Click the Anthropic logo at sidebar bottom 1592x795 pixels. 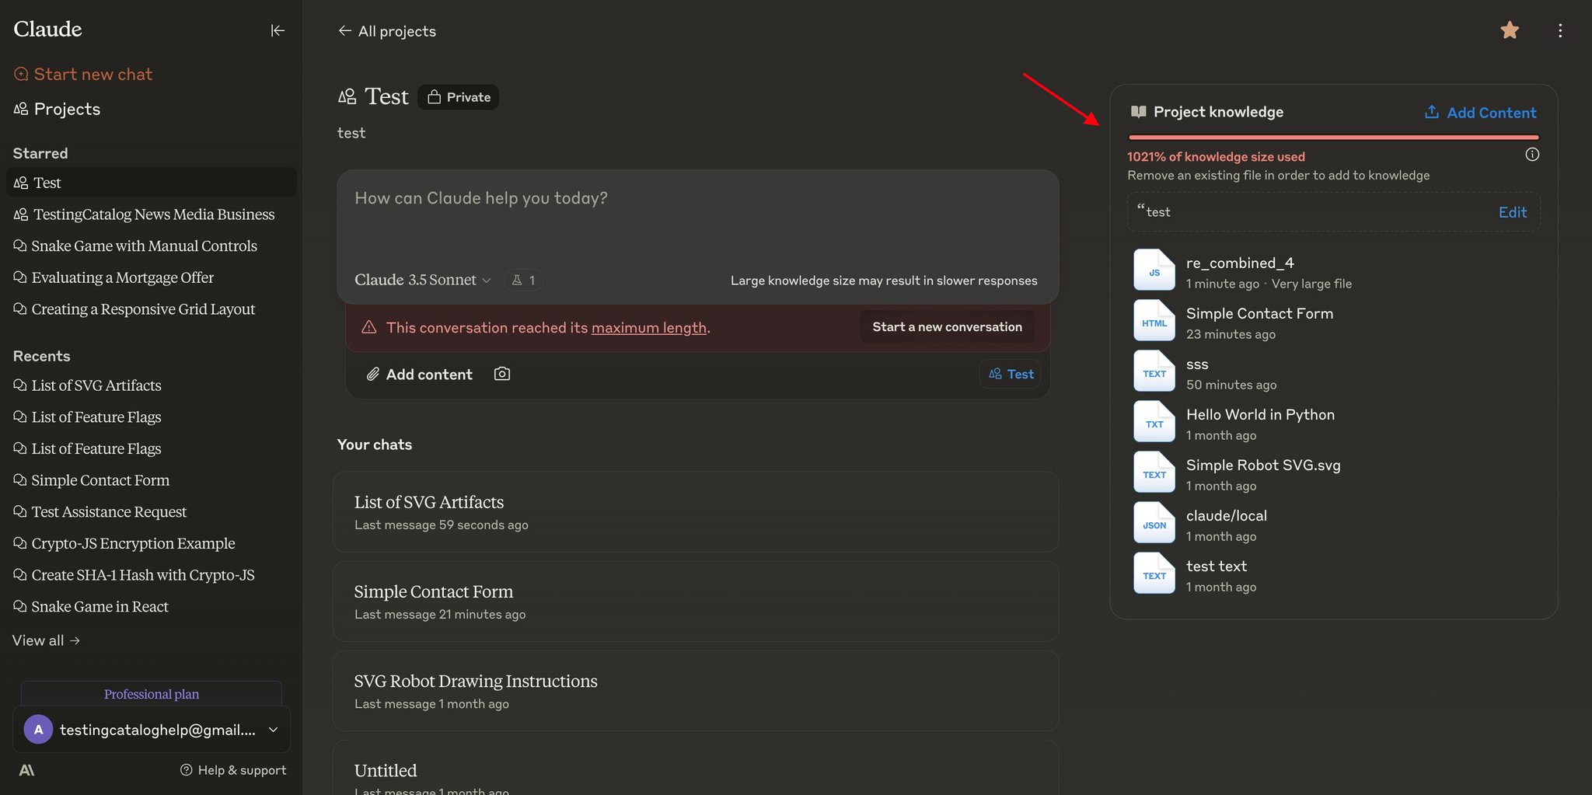click(26, 770)
